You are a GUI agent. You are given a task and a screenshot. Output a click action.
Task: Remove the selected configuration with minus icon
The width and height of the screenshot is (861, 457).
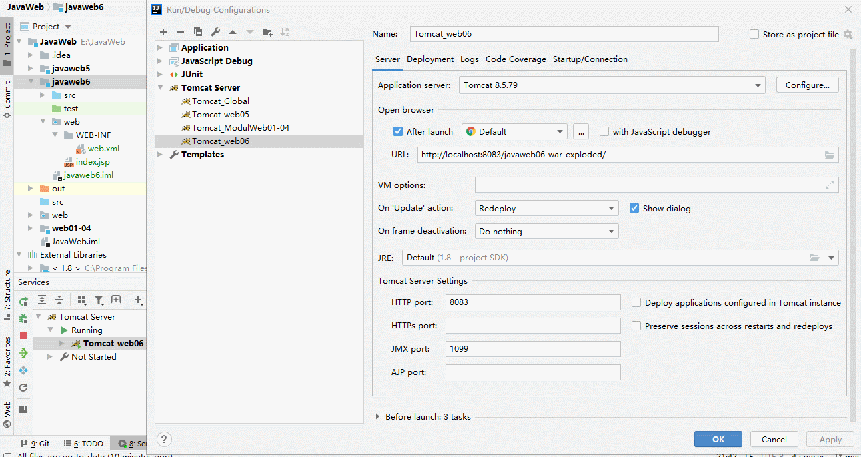tap(181, 32)
